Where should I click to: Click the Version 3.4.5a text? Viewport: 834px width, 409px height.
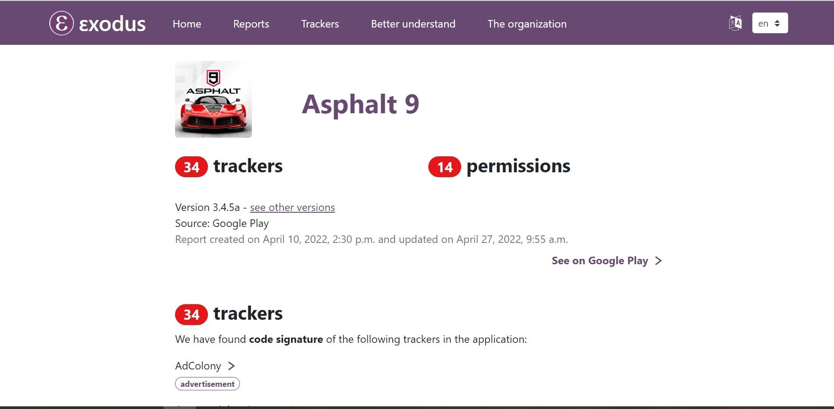coord(207,207)
